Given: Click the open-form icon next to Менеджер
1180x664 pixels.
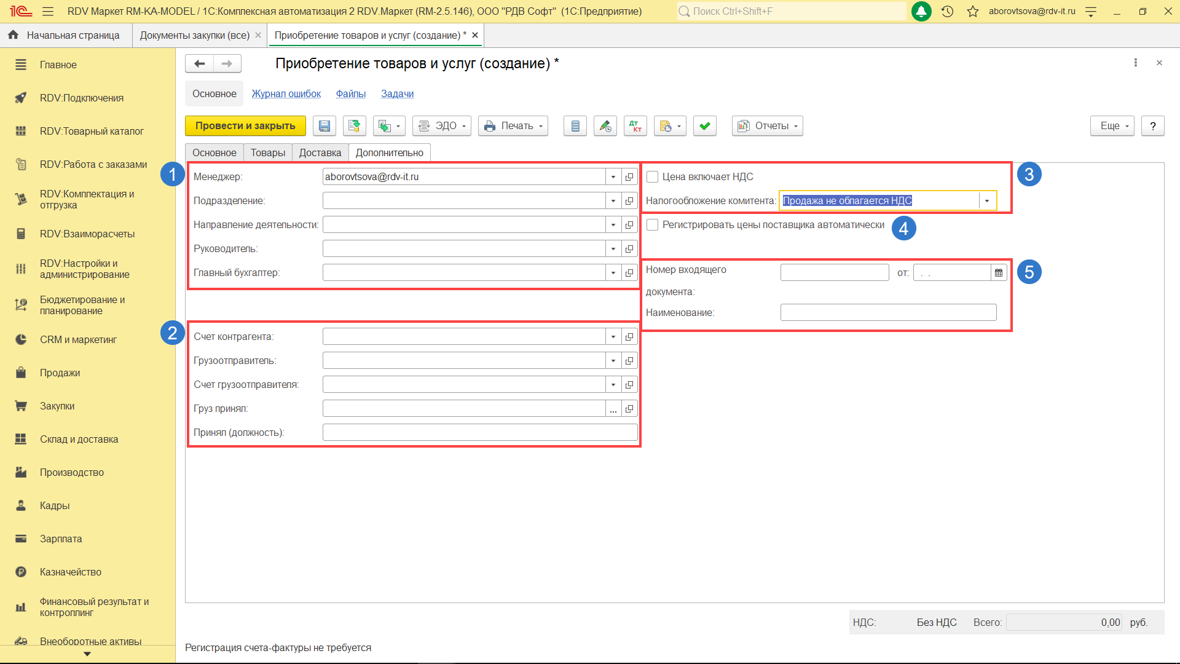Looking at the screenshot, I should (x=629, y=177).
